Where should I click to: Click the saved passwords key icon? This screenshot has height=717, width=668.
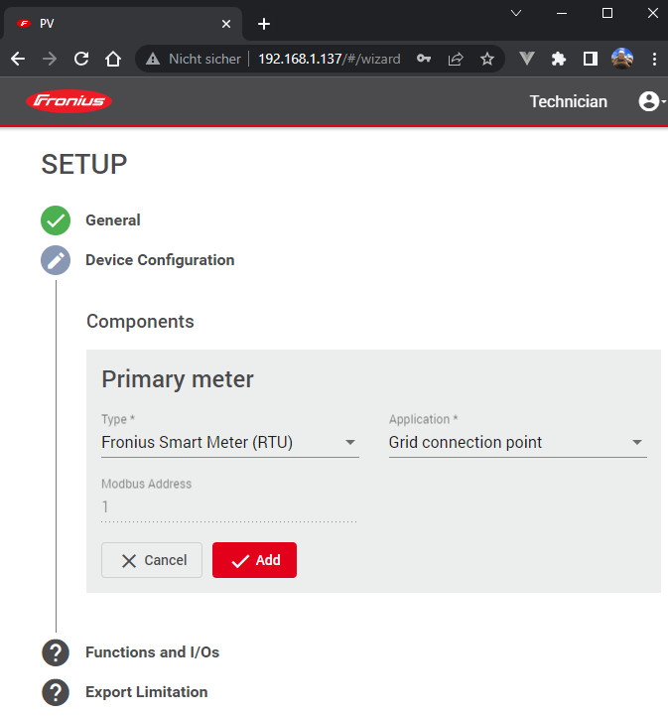(x=424, y=59)
